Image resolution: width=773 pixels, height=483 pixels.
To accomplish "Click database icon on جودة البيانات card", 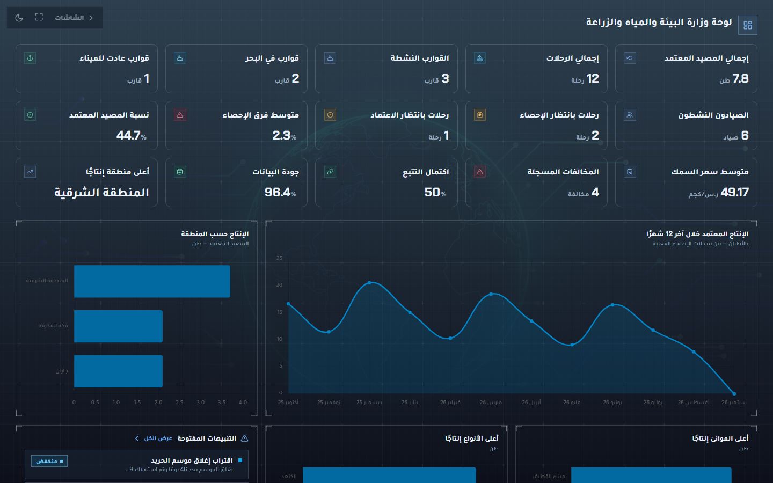I will 180,172.
